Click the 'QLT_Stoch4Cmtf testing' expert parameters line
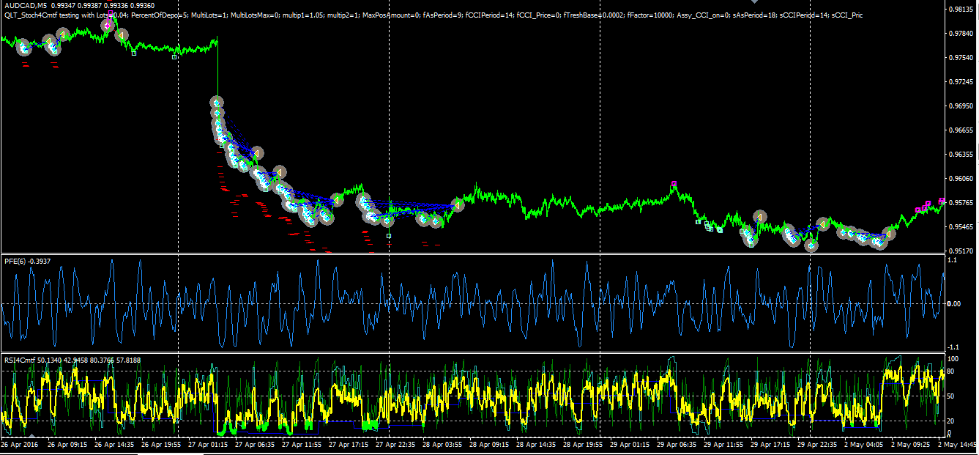The image size is (979, 455). (x=433, y=15)
